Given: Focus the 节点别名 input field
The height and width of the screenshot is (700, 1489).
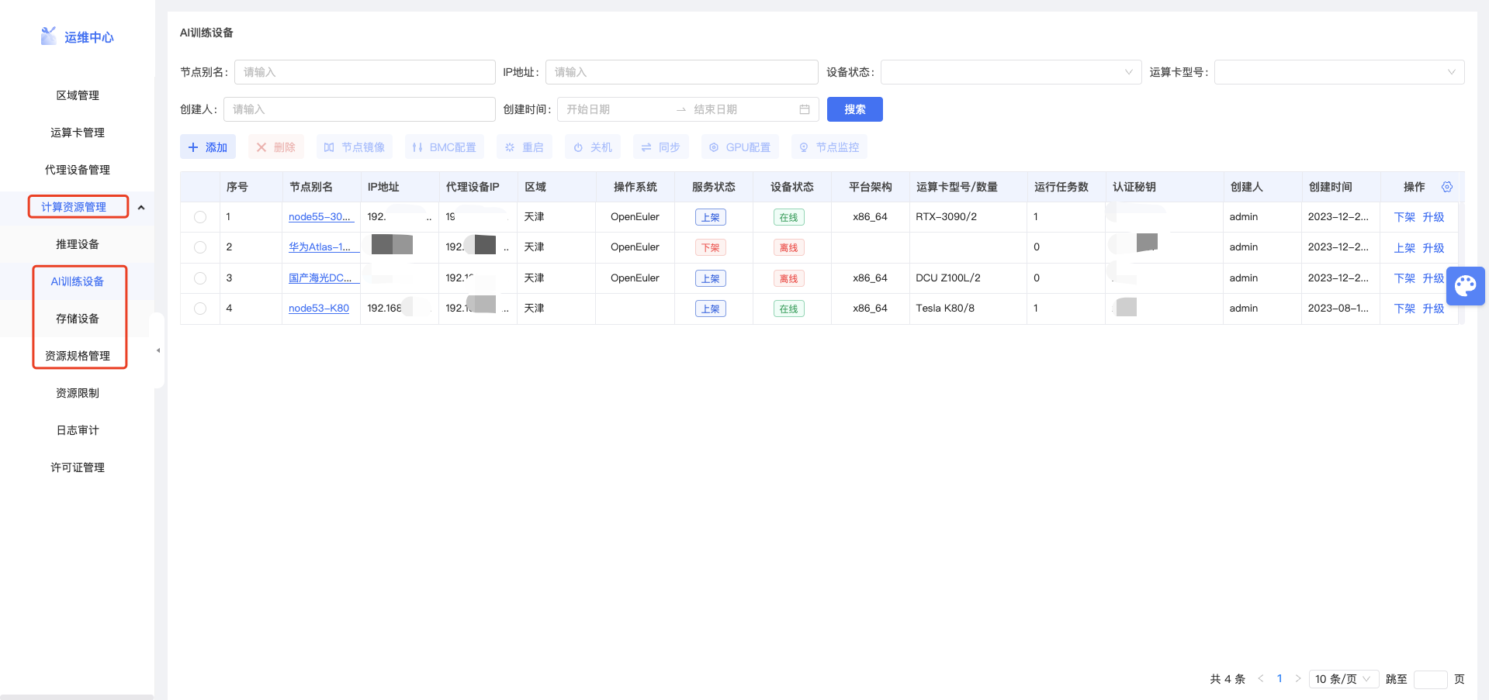Looking at the screenshot, I should (x=365, y=72).
